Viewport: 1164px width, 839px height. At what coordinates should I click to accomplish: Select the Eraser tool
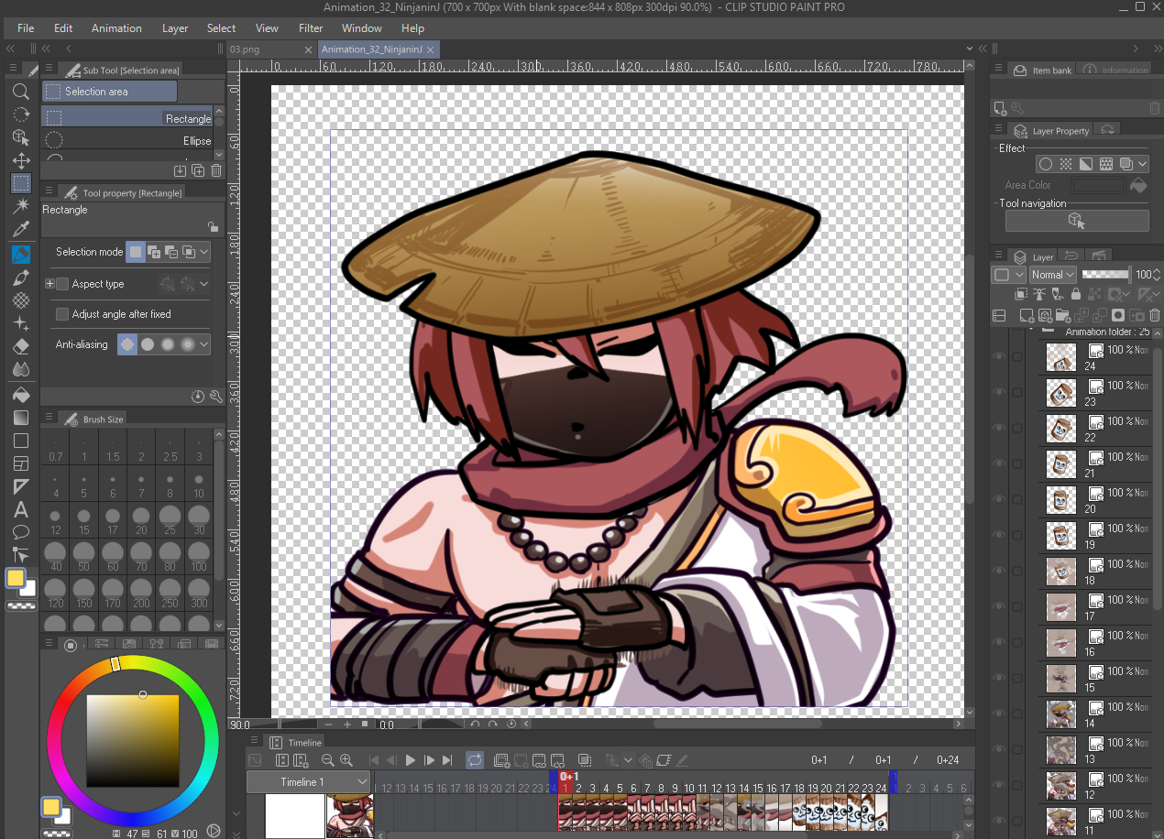coord(20,347)
